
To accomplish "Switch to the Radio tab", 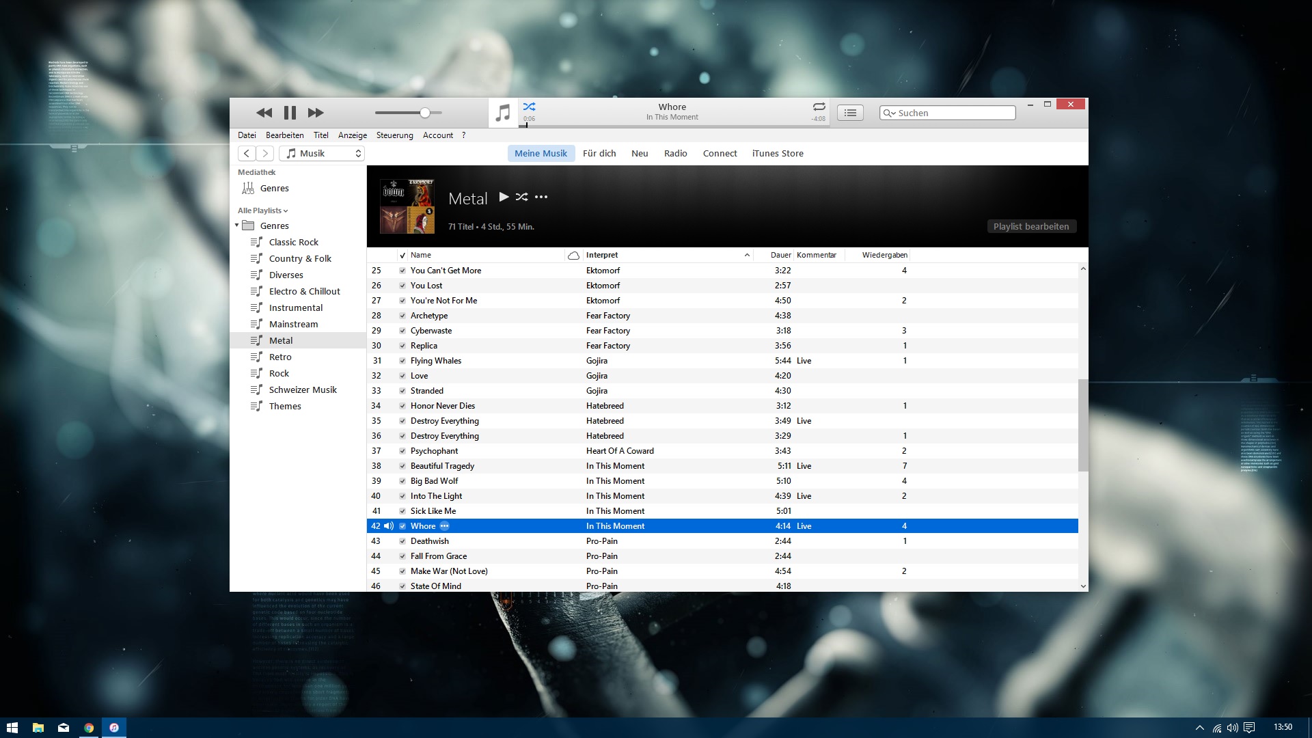I will pos(675,154).
